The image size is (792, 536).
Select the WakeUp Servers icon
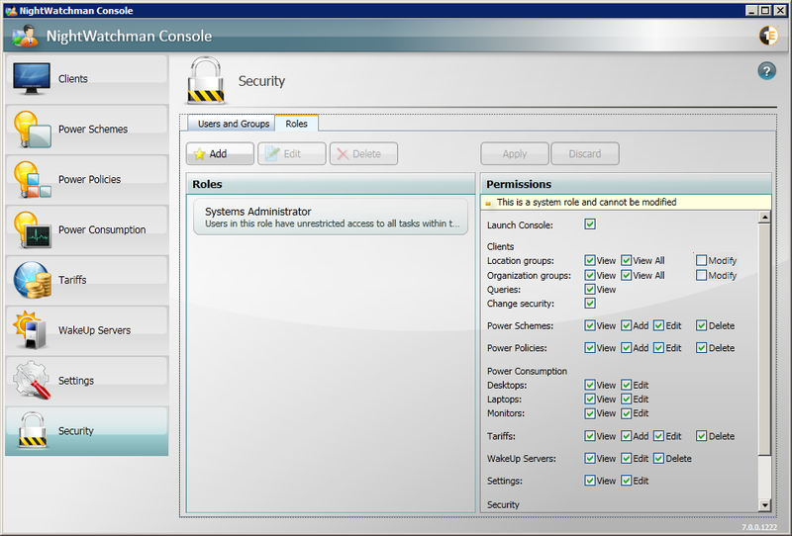point(32,330)
